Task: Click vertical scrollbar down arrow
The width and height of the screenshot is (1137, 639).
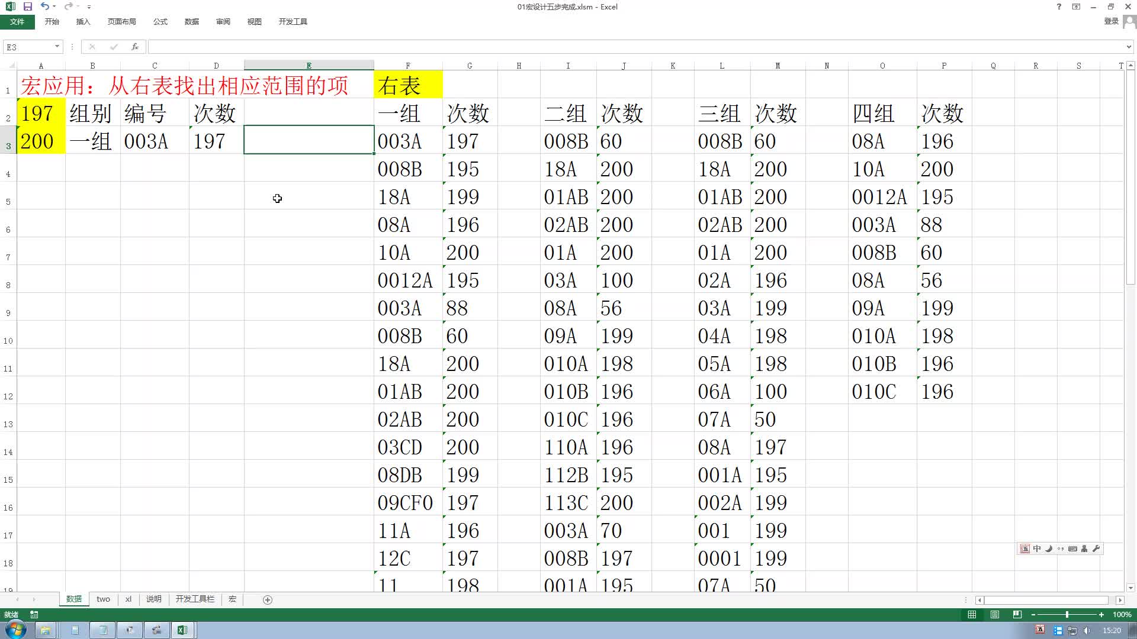Action: (x=1130, y=587)
